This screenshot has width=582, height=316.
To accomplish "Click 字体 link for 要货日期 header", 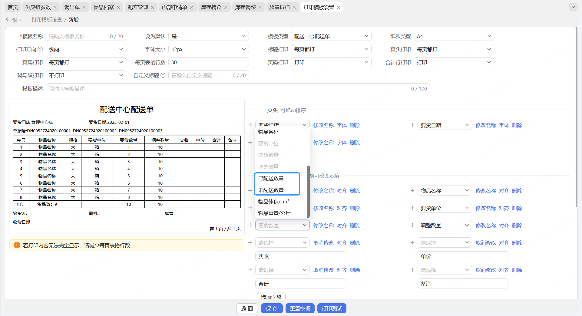I will (504, 125).
